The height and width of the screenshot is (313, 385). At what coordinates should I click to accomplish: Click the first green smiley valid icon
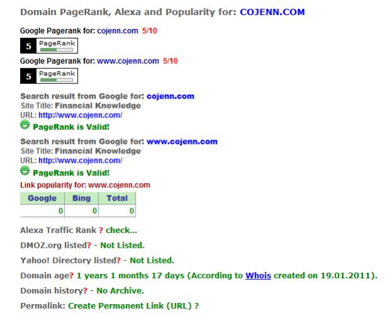[25, 125]
